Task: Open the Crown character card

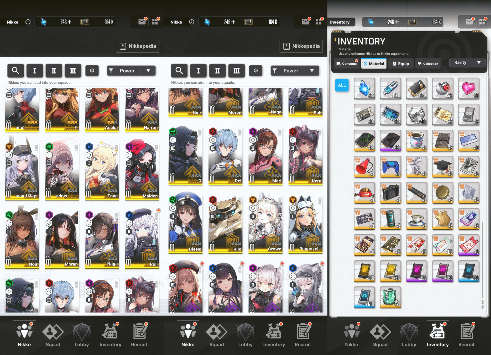Action: click(265, 223)
